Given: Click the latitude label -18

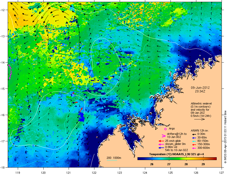Looking at the screenshot, I should [x=3, y=167].
